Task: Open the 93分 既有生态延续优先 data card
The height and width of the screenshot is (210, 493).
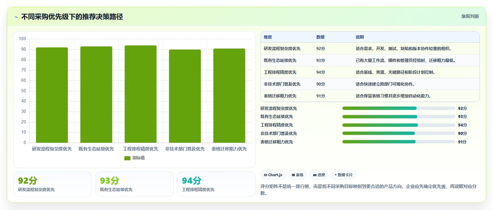Action: click(134, 184)
